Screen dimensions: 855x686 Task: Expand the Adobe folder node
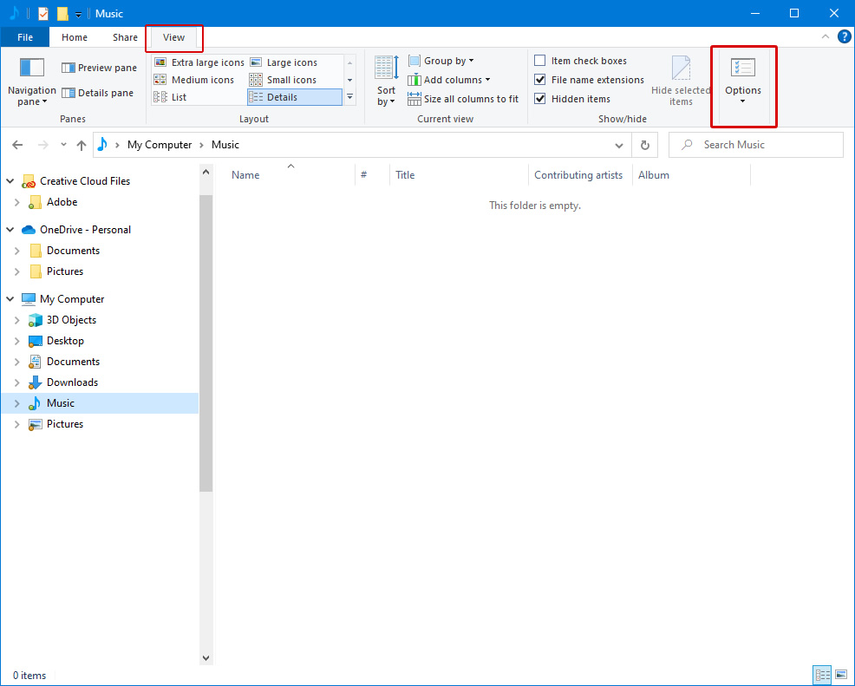(16, 202)
